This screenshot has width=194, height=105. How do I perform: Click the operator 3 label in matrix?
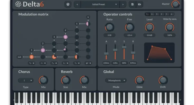54,37
